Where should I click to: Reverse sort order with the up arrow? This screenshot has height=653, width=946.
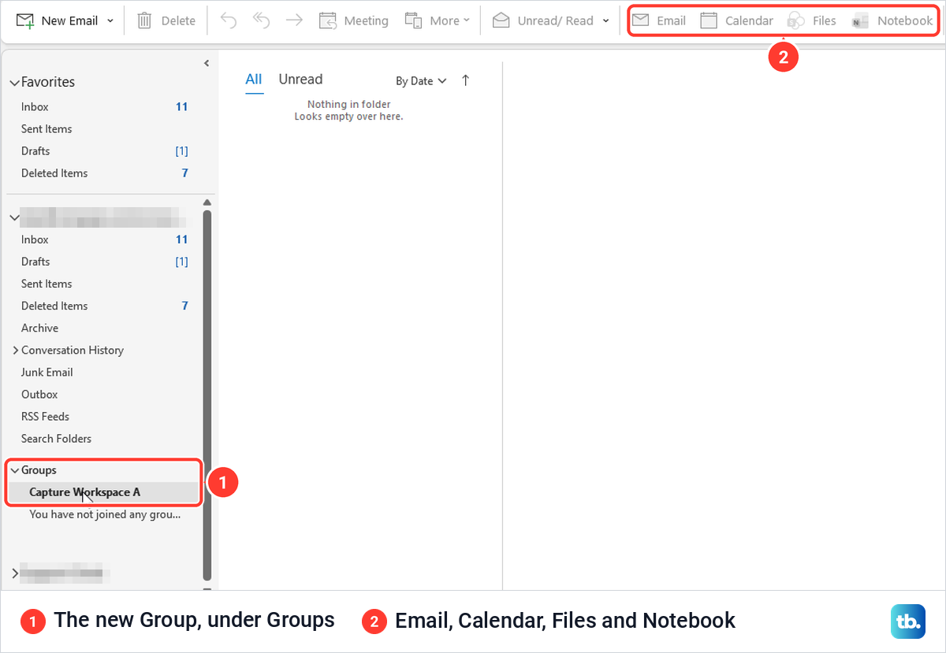coord(465,80)
